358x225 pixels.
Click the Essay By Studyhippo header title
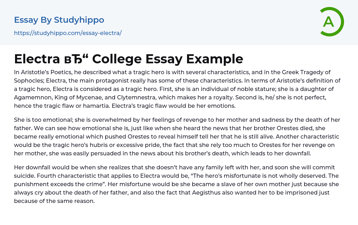tap(59, 20)
